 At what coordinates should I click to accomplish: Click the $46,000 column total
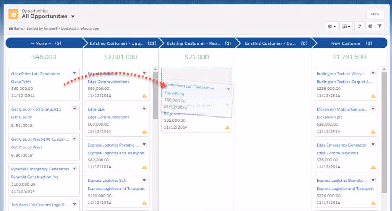[44, 57]
